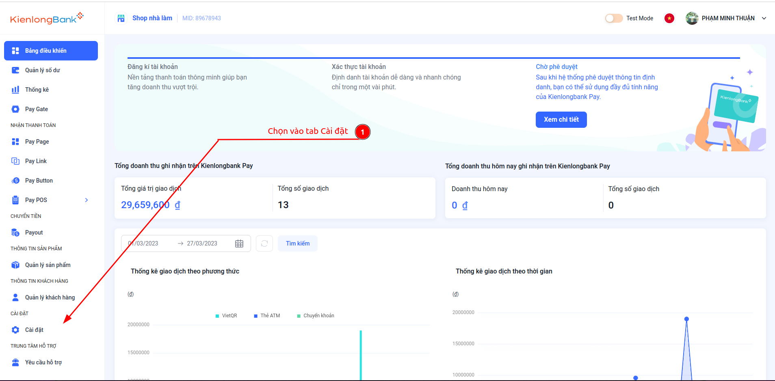Click the total value 29,659,600 đ
The height and width of the screenshot is (381, 775).
click(151, 205)
